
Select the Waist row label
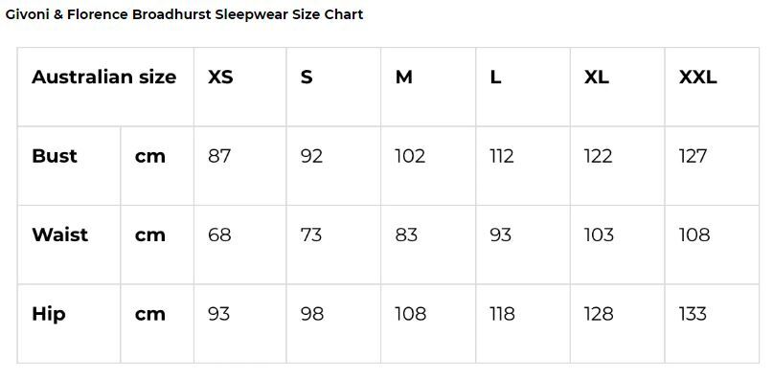click(x=59, y=235)
